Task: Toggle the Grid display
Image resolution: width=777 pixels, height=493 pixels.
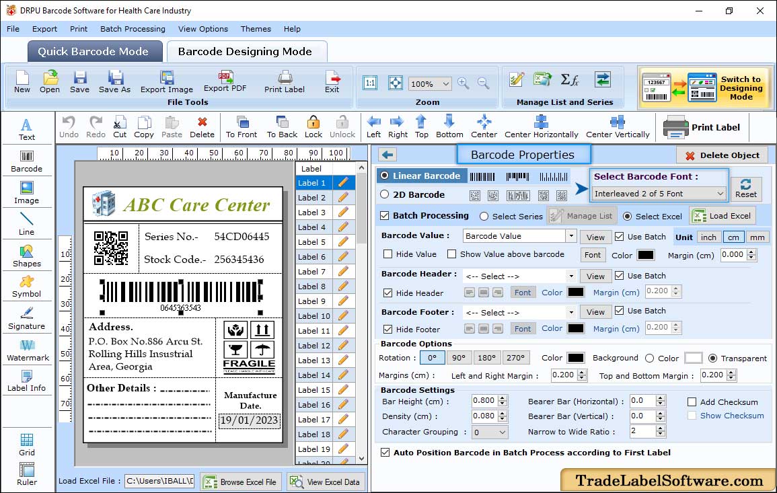Action: [27, 445]
